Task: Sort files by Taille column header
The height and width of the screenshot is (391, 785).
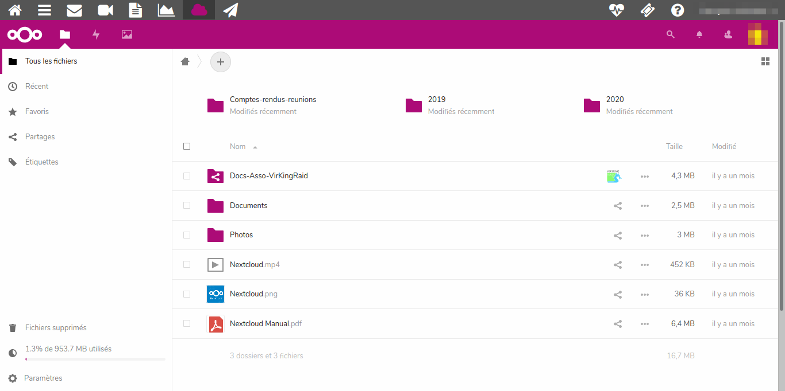Action: click(x=674, y=147)
